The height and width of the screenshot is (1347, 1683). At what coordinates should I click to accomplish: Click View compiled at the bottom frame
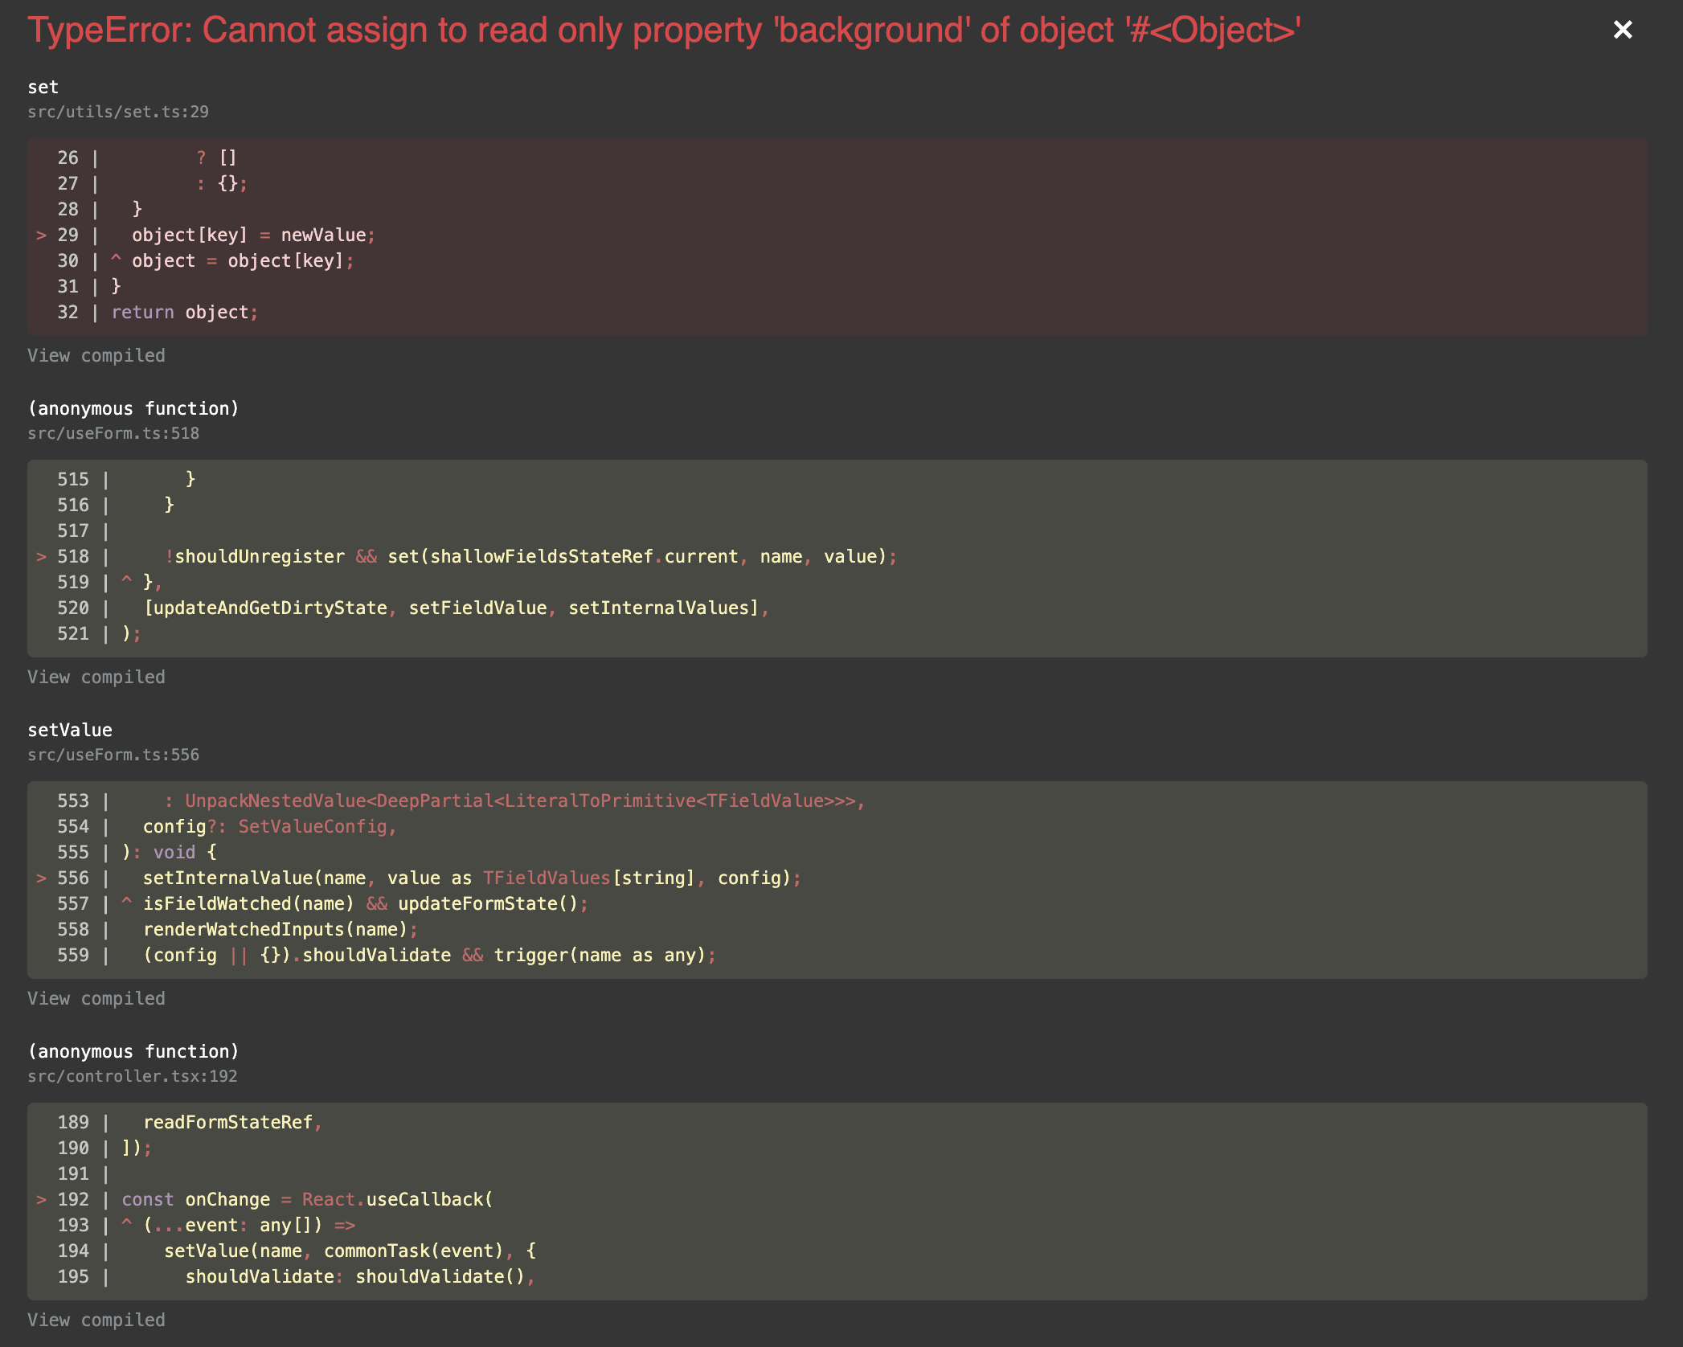pos(96,1319)
